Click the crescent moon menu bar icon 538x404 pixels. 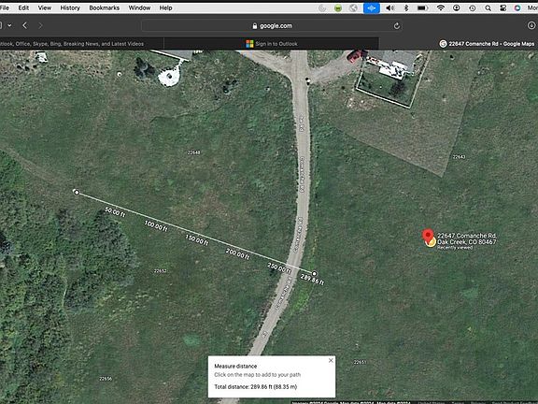point(322,8)
